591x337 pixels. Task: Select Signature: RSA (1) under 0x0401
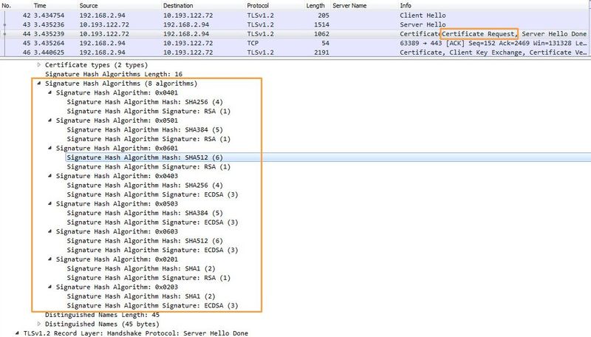pyautogui.click(x=148, y=111)
